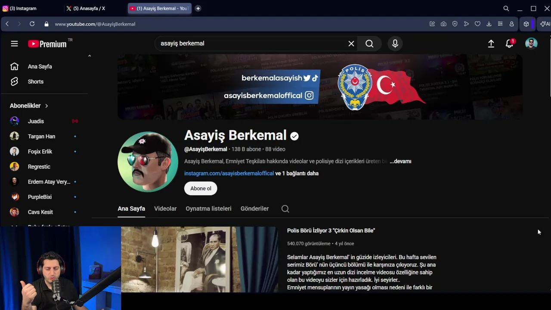Screen dimensions: 551x310
Task: Open the account avatar menu in YouTube header
Action: click(x=531, y=43)
